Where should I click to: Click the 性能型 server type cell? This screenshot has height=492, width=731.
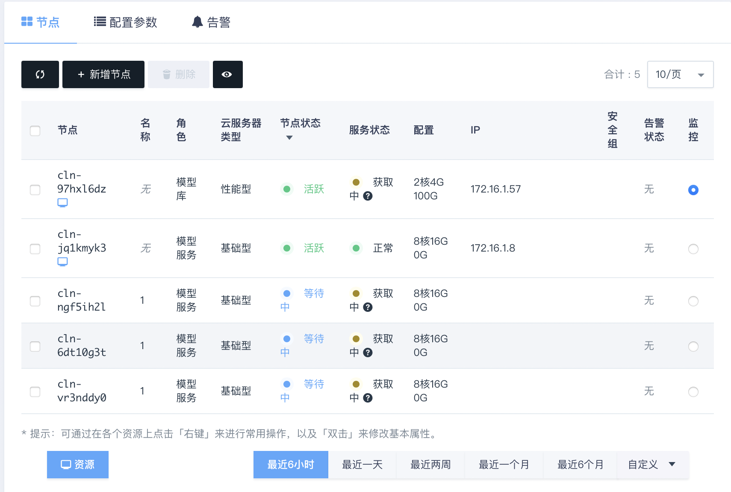click(236, 189)
